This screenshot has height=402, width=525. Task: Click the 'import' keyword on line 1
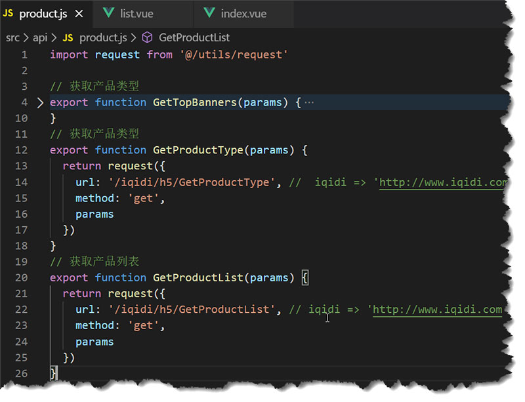pos(69,55)
